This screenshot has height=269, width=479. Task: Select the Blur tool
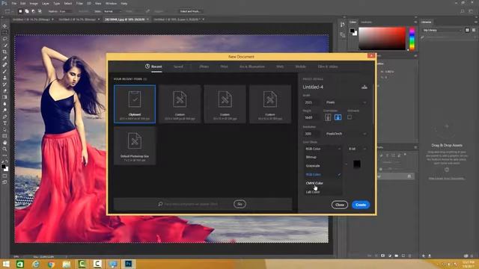point(4,104)
